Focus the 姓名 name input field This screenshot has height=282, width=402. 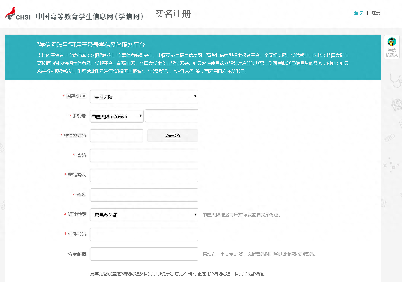click(x=144, y=195)
